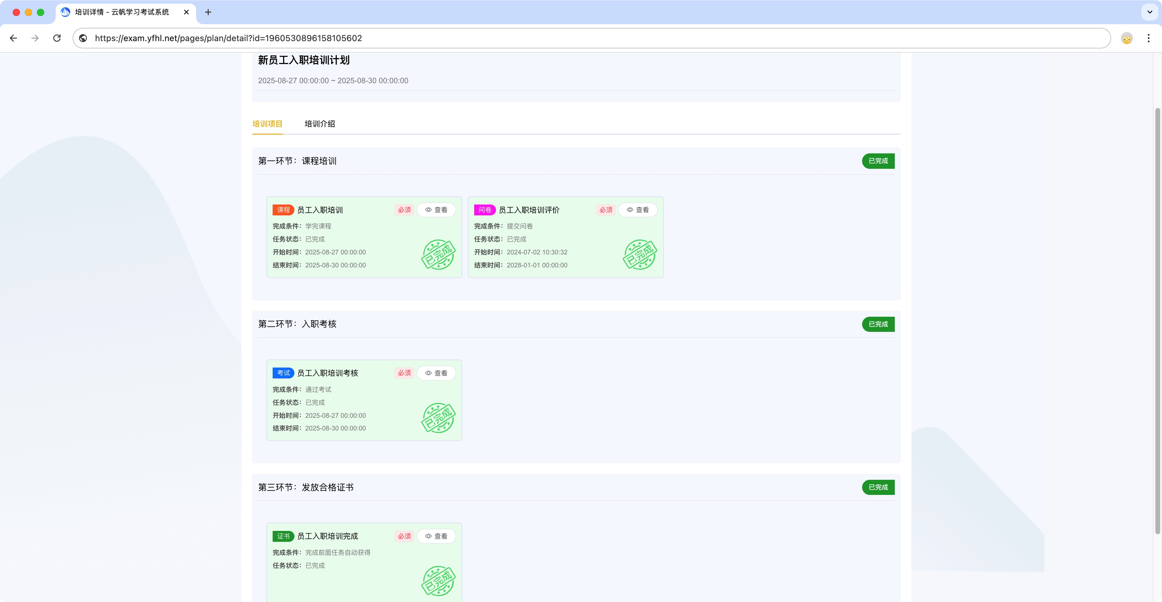Open the browser three-dot menu
This screenshot has width=1162, height=602.
1148,38
